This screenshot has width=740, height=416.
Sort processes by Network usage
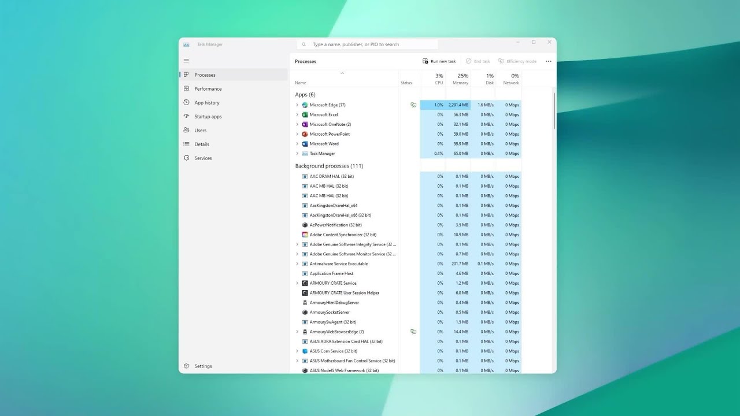pyautogui.click(x=509, y=79)
